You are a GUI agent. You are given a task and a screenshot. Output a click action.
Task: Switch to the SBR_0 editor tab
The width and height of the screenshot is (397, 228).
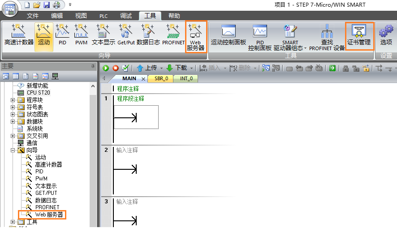click(x=161, y=78)
